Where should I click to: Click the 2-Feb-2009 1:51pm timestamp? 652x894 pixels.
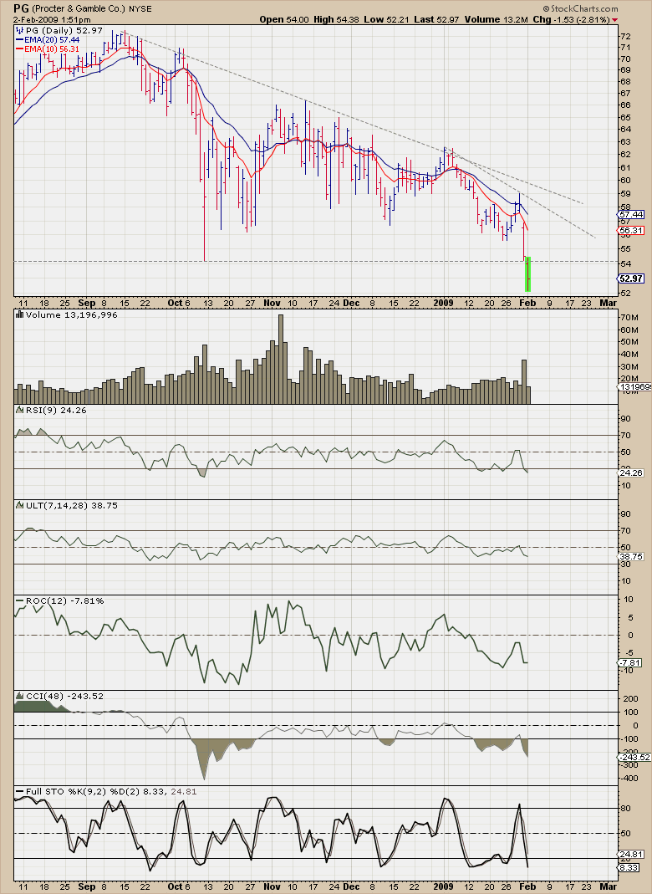(x=53, y=20)
